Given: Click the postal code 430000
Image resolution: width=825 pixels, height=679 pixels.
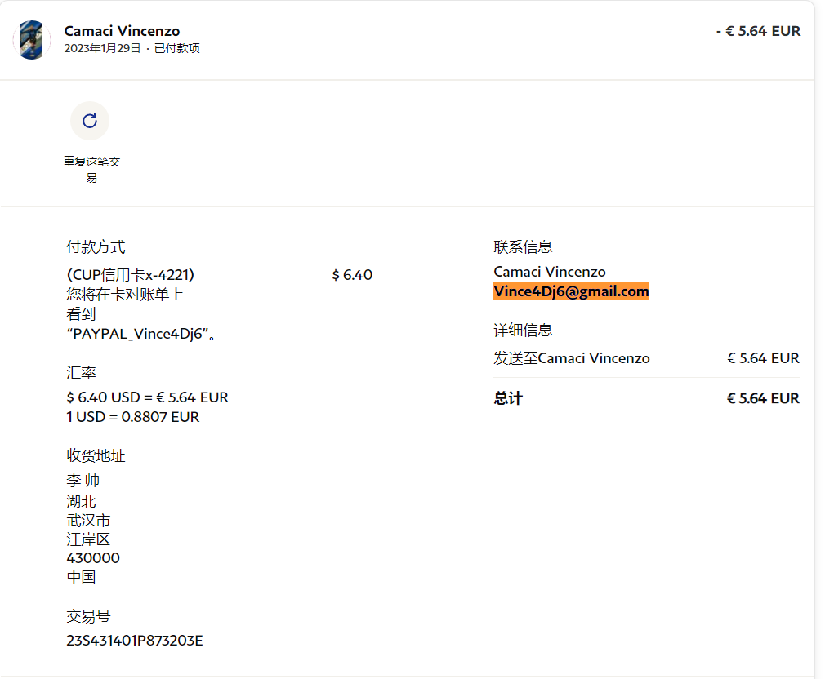Looking at the screenshot, I should coord(93,558).
